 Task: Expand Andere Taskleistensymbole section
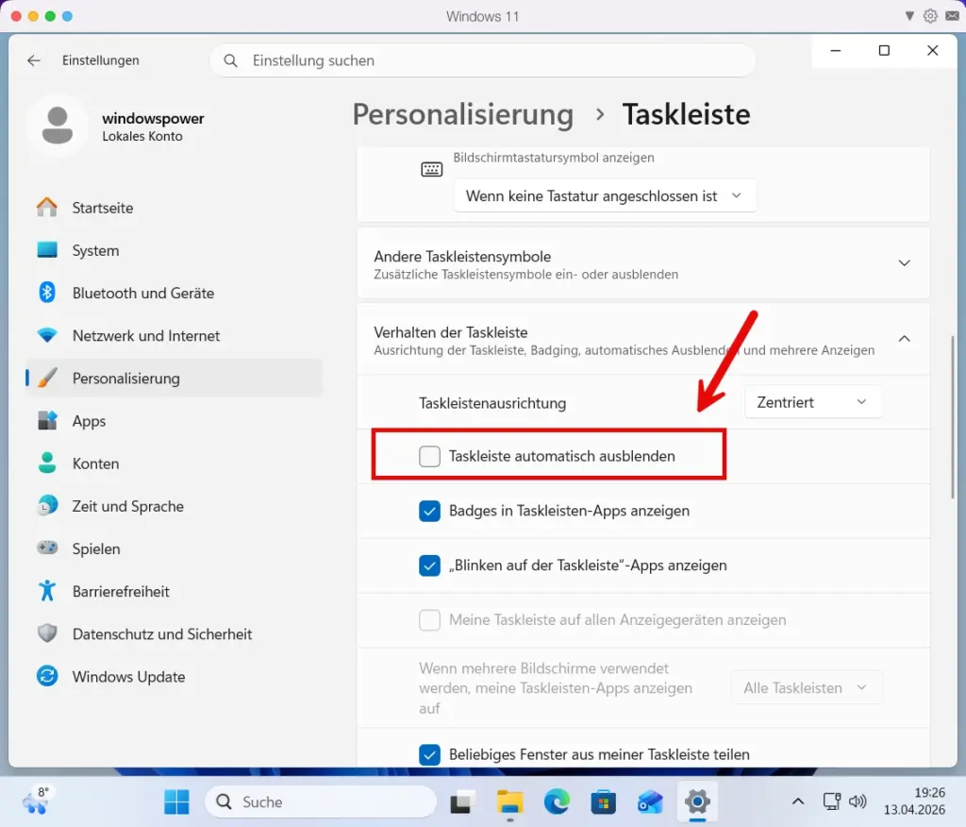[x=905, y=263]
